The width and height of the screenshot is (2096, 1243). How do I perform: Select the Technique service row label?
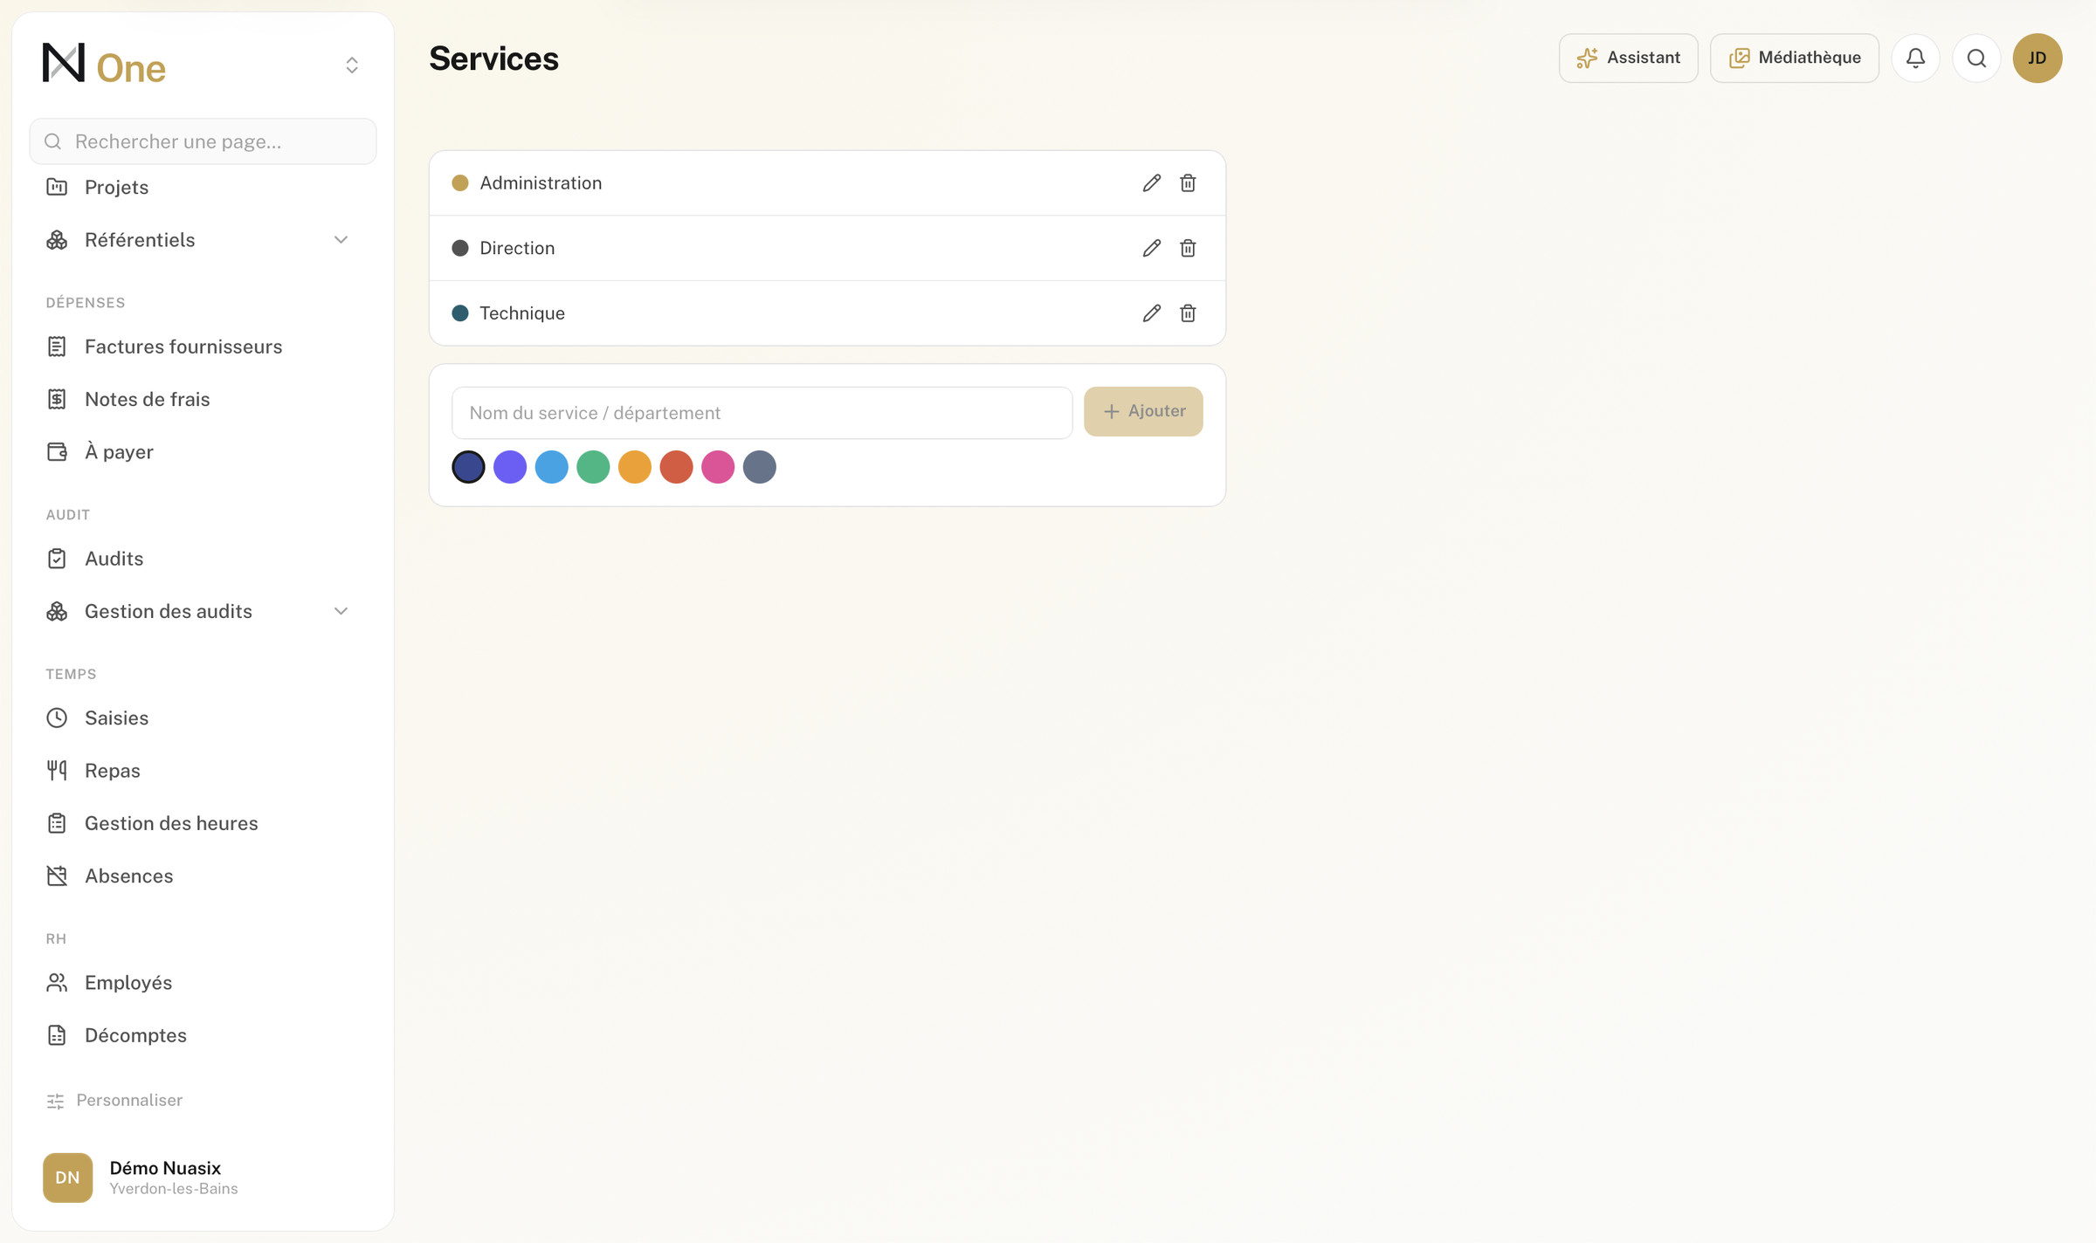522,313
